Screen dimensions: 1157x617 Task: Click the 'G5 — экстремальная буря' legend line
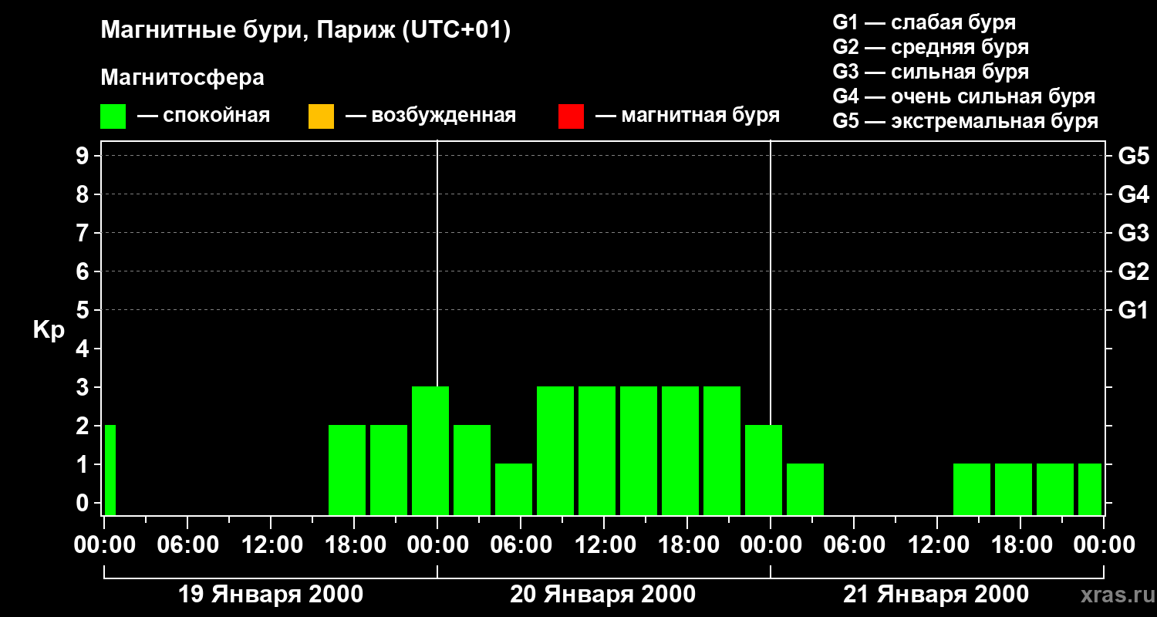pos(966,121)
